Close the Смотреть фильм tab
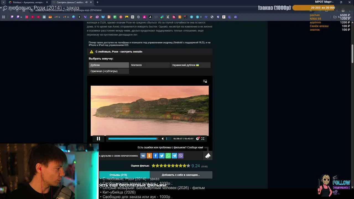The image size is (354, 199). [91, 2]
